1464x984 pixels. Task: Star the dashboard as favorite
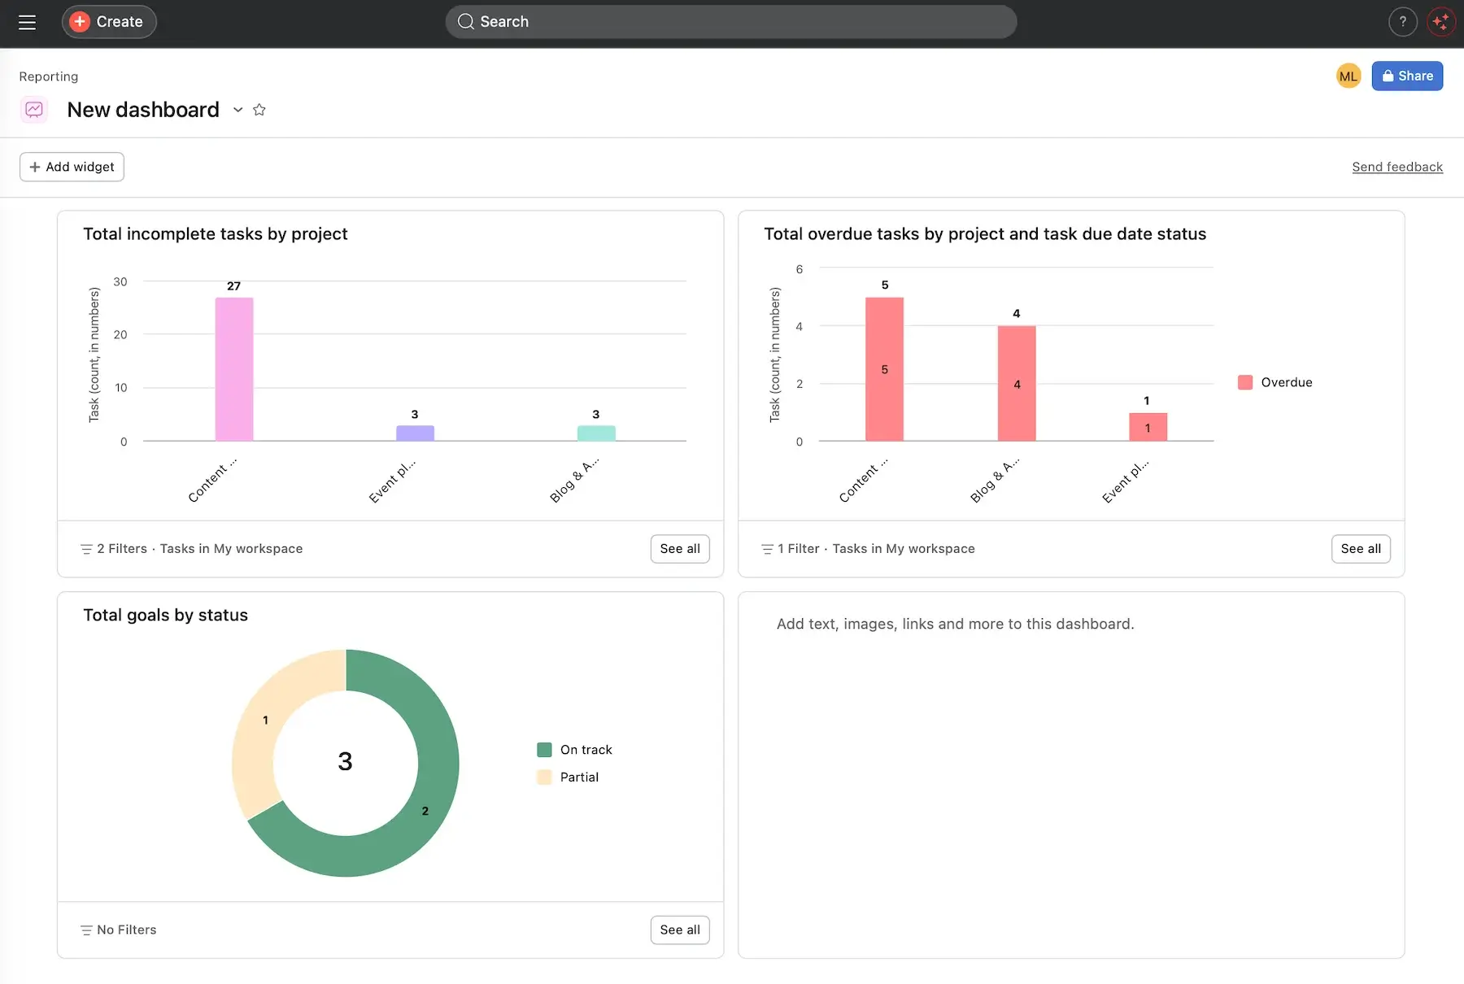pos(259,110)
